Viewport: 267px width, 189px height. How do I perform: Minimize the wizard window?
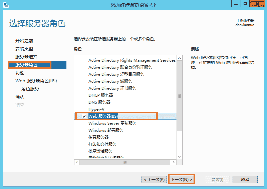point(237,4)
